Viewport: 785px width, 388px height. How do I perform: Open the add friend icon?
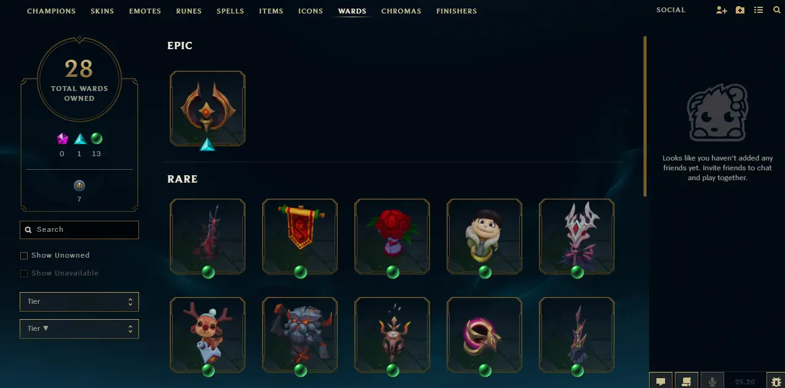tap(722, 10)
